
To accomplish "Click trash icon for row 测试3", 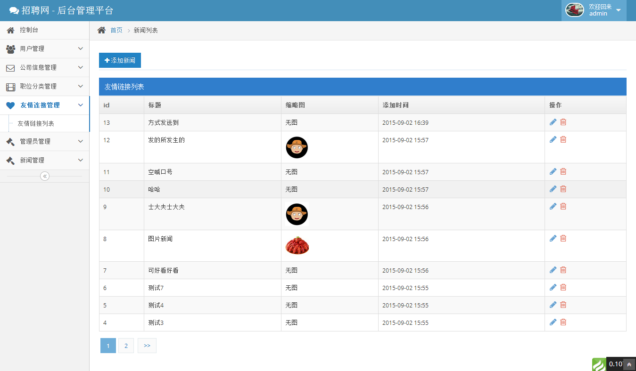I will tap(563, 323).
